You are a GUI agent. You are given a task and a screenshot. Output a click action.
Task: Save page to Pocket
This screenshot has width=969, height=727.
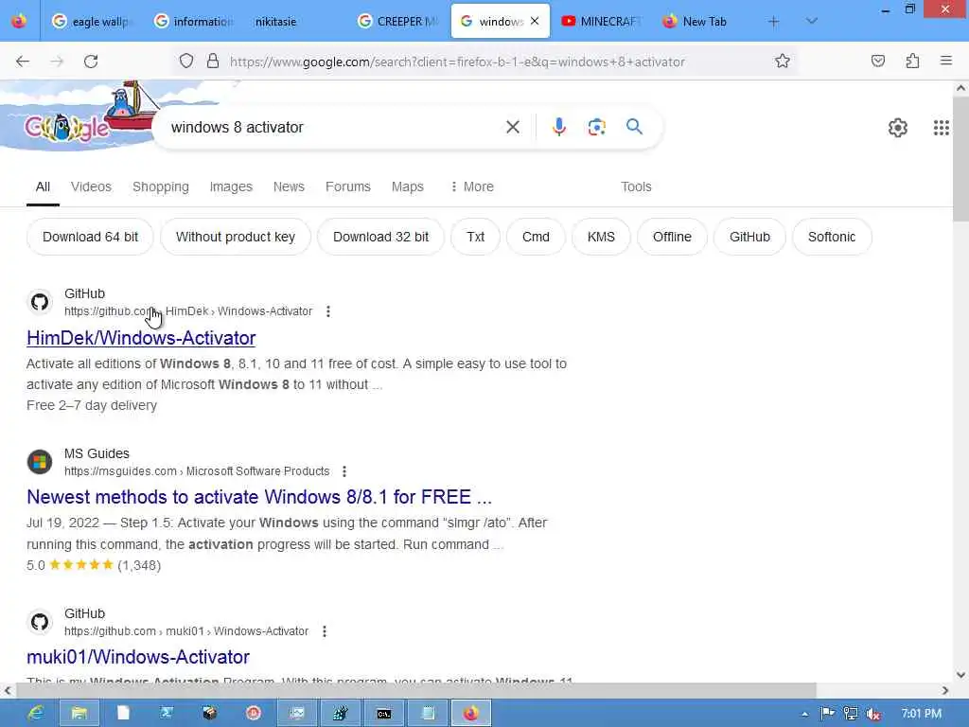pos(877,61)
